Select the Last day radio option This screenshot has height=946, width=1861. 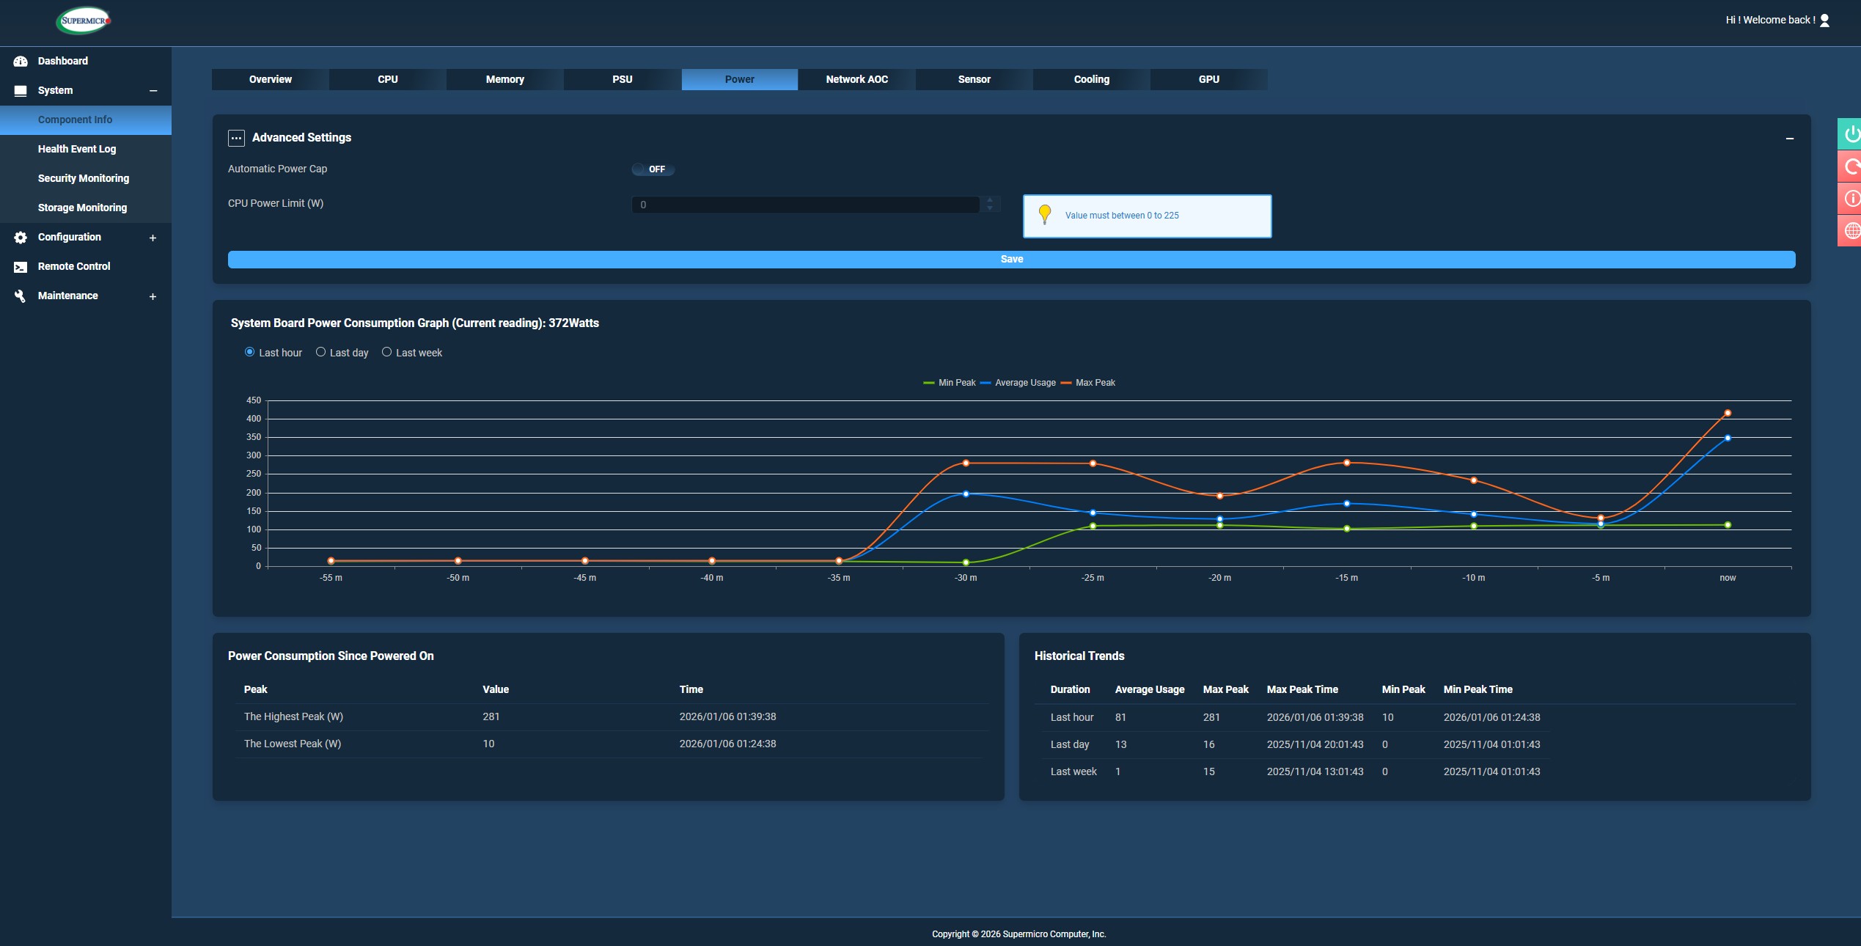(320, 352)
